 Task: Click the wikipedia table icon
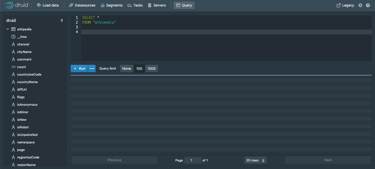(13, 29)
